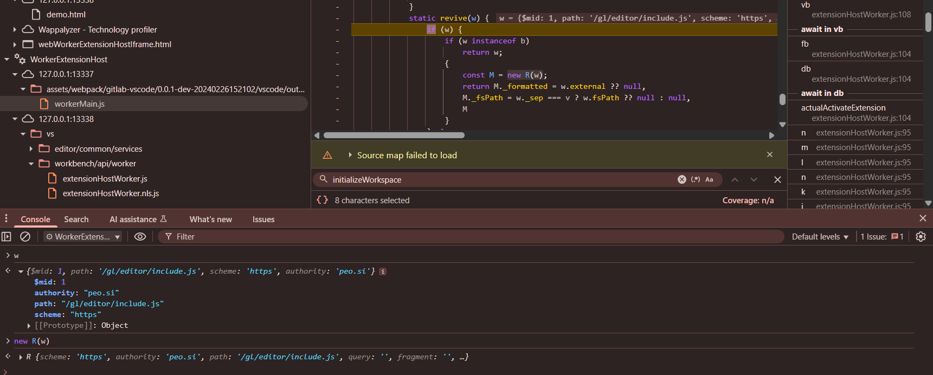Click the horizontal scrollbar of code editor

[x=394, y=135]
